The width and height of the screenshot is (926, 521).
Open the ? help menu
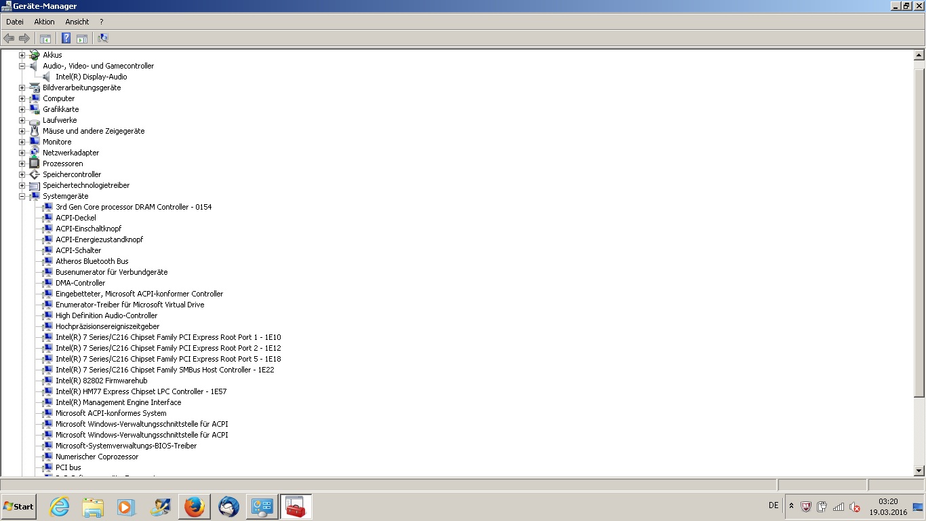tap(101, 22)
